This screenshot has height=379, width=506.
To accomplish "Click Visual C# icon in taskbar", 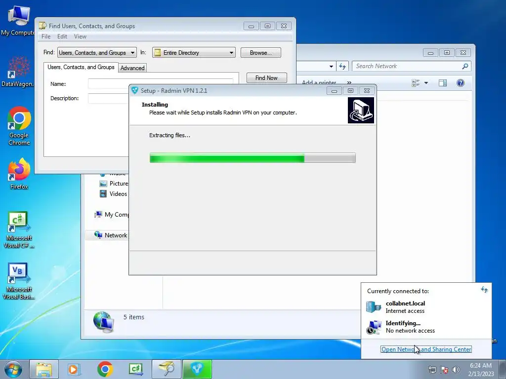I will click(x=135, y=369).
